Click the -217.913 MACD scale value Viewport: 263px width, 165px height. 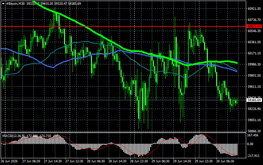[x=253, y=156]
